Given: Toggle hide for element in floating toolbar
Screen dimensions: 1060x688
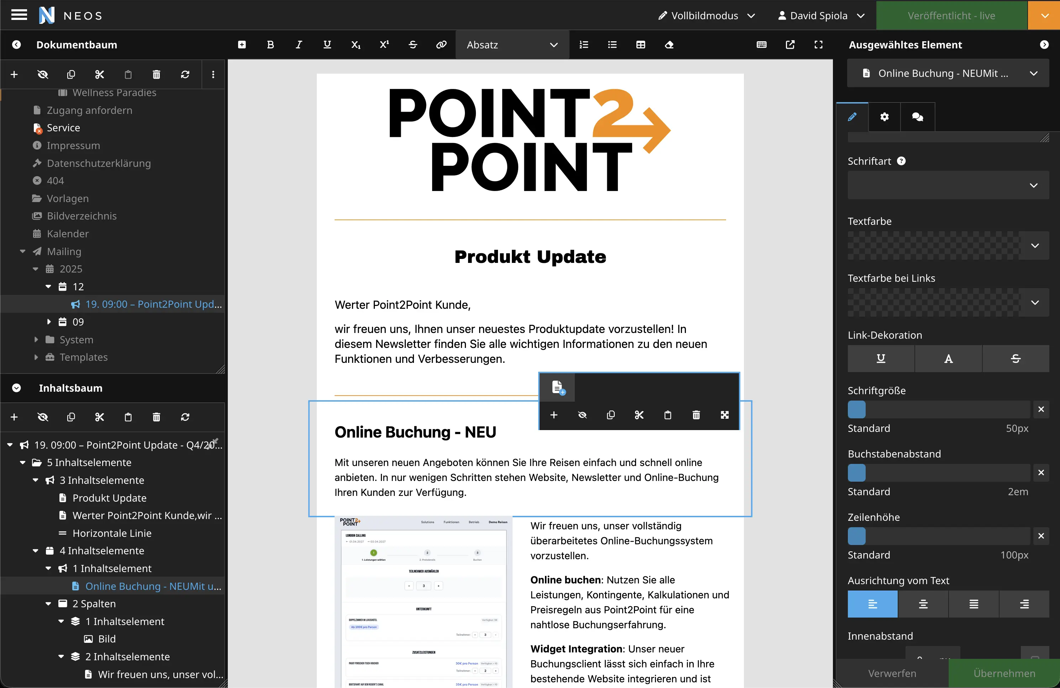Looking at the screenshot, I should (x=582, y=415).
